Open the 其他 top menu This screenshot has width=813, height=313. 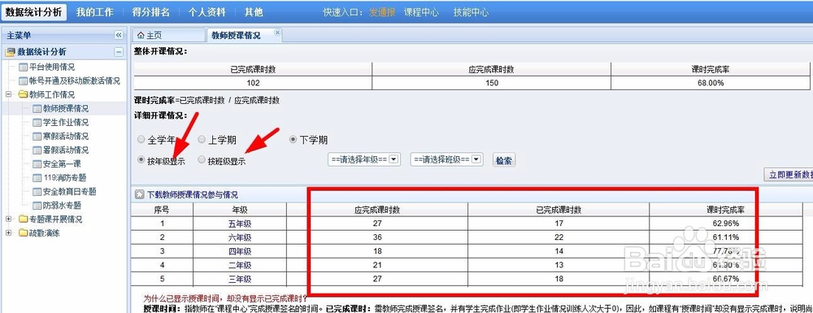coord(254,12)
